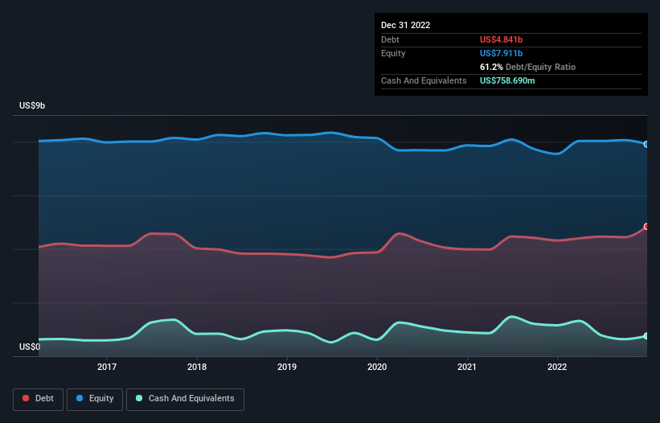This screenshot has width=660, height=423.
Task: Click the 2018 x-axis label
Action: (197, 367)
